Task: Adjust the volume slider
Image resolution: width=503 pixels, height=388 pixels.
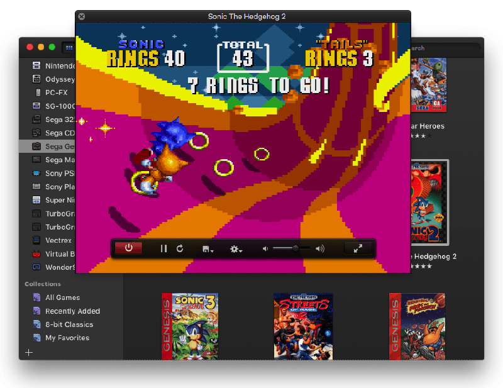Action: [x=296, y=248]
